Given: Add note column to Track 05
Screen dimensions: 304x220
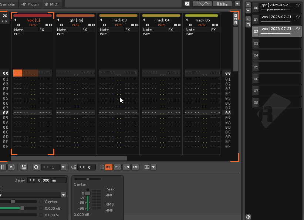Looking at the screenshot, I should point(190,25).
